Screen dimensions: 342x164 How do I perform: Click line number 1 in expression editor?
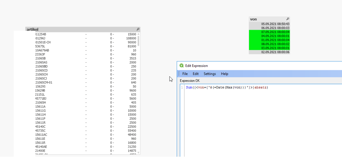click(x=182, y=87)
